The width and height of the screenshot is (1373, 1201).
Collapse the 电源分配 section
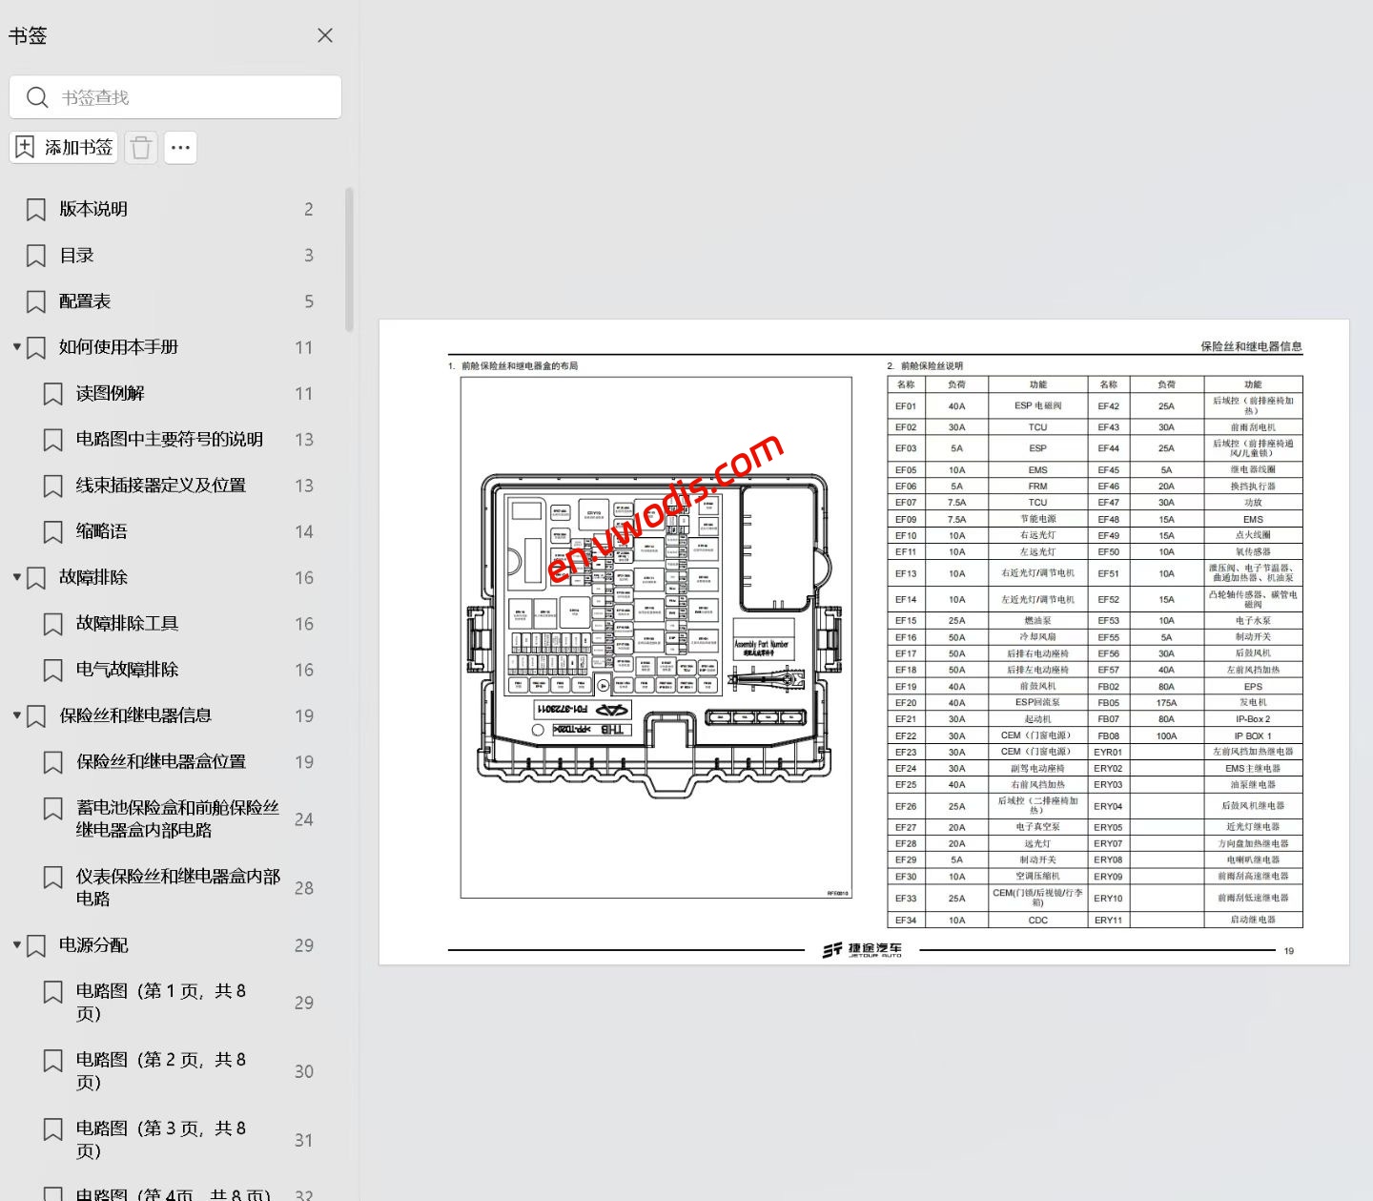pyautogui.click(x=15, y=945)
